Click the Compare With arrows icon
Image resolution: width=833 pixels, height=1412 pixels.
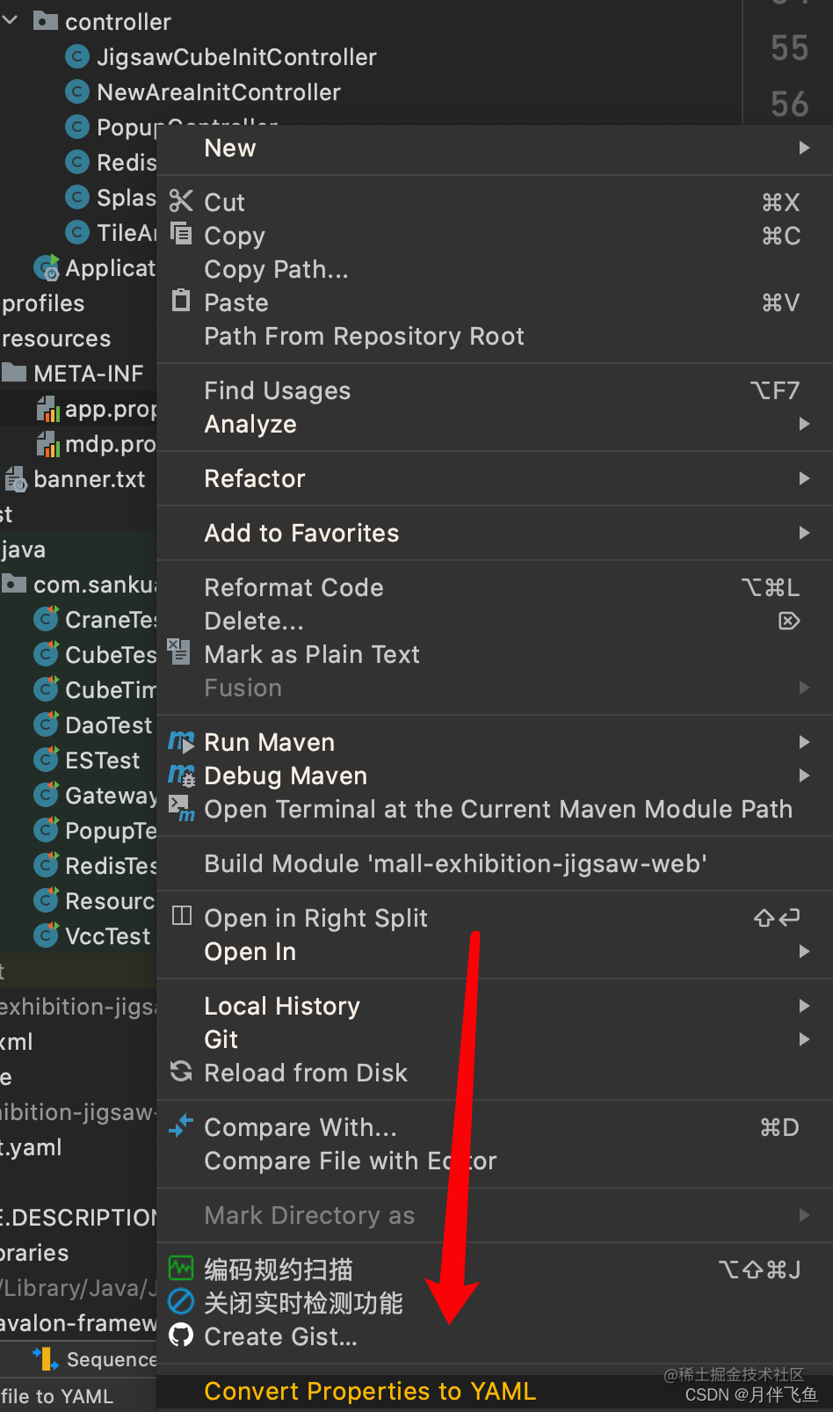pos(181,1126)
